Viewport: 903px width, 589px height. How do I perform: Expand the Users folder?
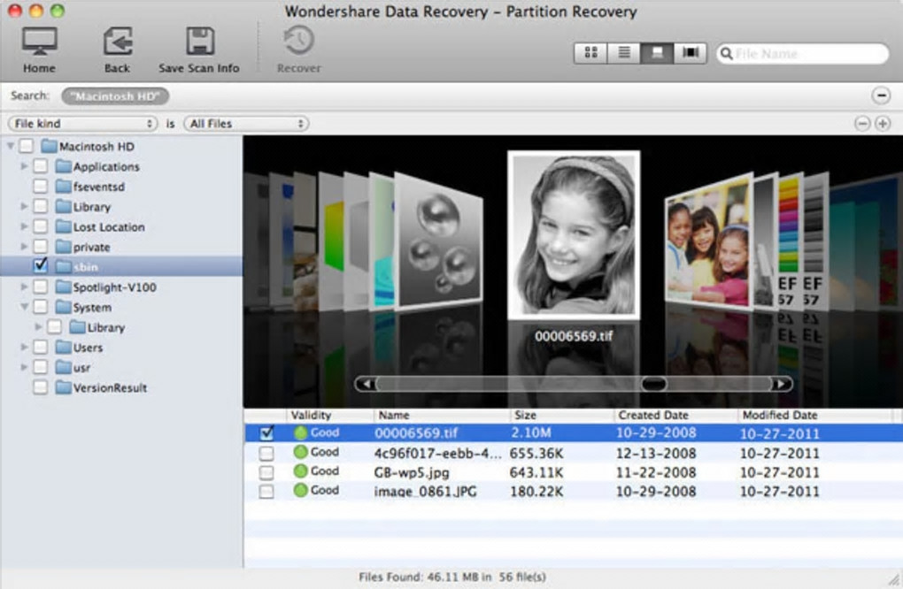click(24, 348)
